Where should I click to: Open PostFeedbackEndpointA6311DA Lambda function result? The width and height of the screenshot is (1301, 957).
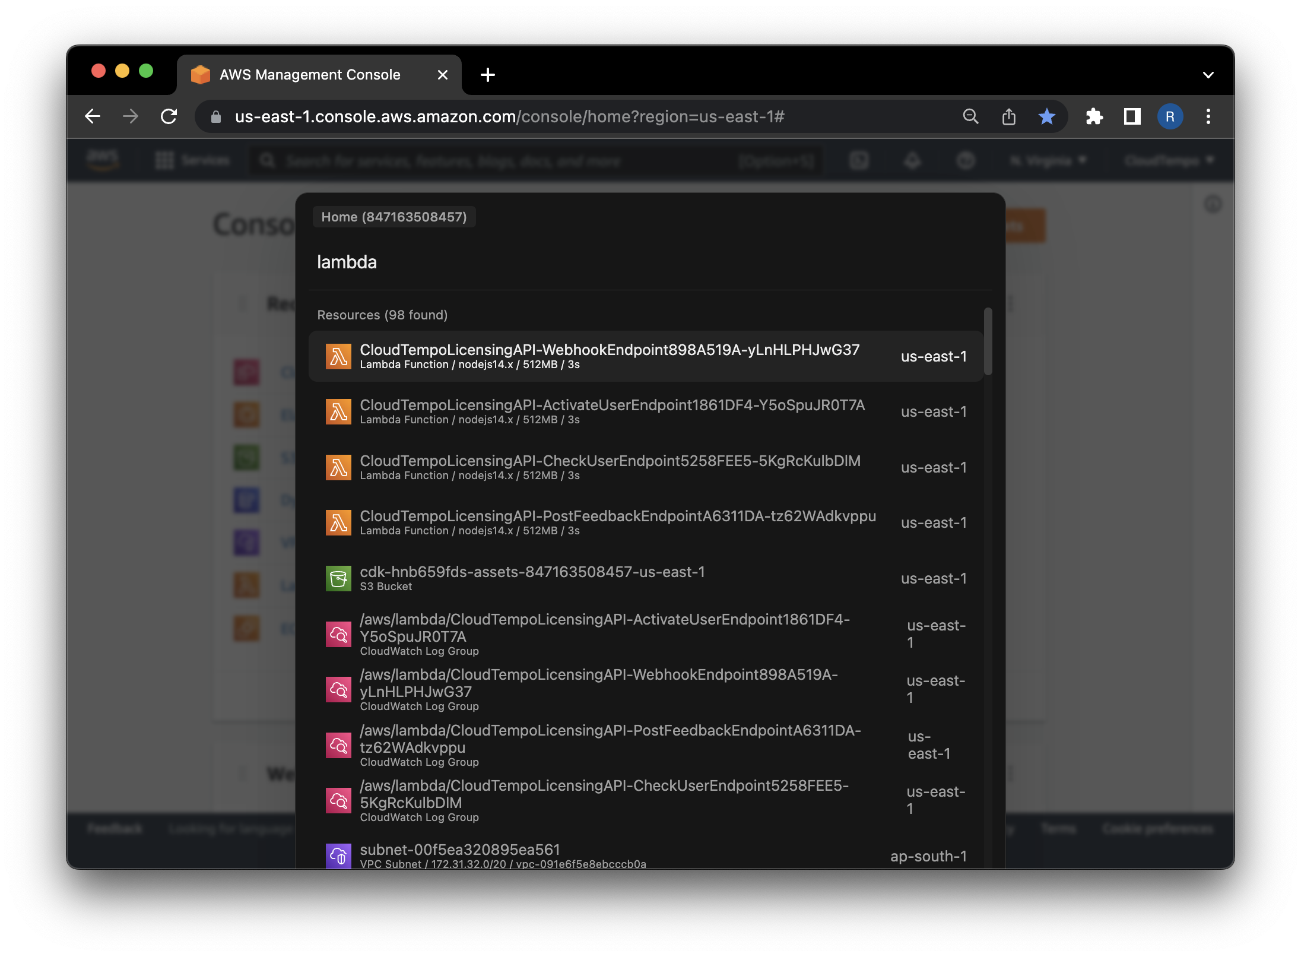646,522
